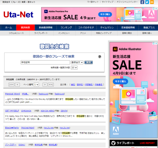Open 音楽番組情報 tab

pos(128,27)
